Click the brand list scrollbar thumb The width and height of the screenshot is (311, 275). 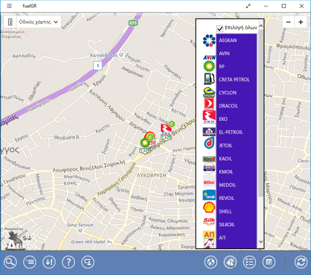click(261, 113)
